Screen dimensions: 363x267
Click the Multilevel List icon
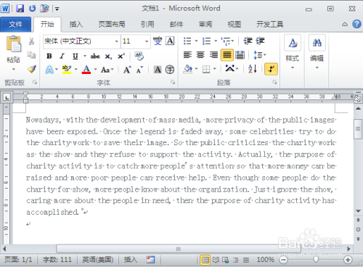(x=226, y=41)
